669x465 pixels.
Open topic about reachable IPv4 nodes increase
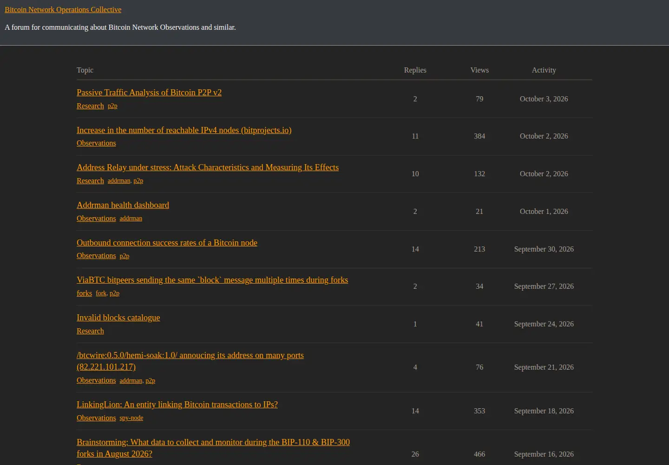click(184, 130)
